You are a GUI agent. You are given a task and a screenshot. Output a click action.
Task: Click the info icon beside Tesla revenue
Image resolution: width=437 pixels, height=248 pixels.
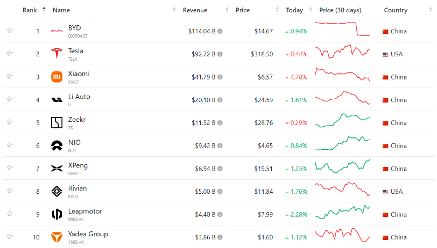220,54
